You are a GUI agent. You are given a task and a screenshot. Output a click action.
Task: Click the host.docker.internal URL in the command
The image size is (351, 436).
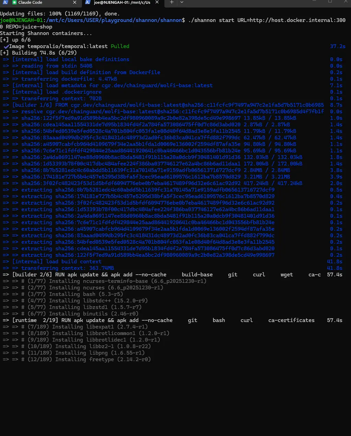click(x=291, y=20)
